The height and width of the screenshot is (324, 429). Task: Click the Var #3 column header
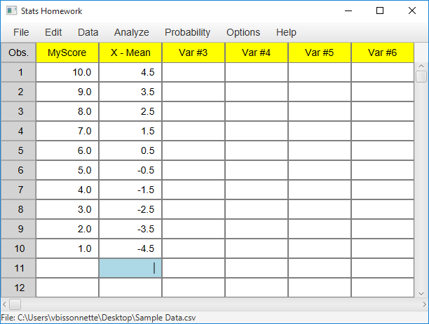(193, 52)
